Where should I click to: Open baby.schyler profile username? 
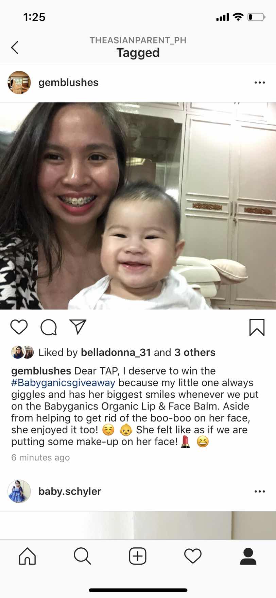pos(70,491)
